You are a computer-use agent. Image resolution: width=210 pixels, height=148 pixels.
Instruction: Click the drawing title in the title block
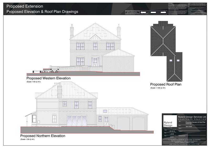point(195,123)
